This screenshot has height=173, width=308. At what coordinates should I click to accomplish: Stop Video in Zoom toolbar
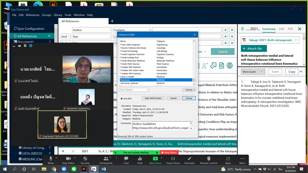click(x=68, y=160)
